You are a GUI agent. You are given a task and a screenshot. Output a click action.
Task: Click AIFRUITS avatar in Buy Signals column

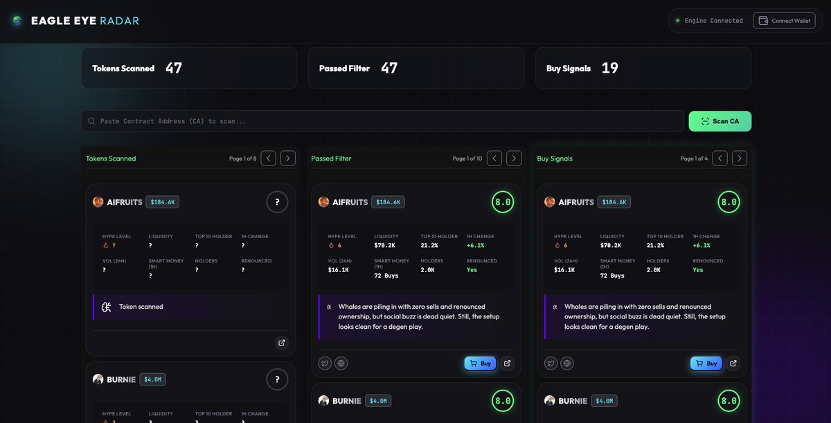(550, 202)
